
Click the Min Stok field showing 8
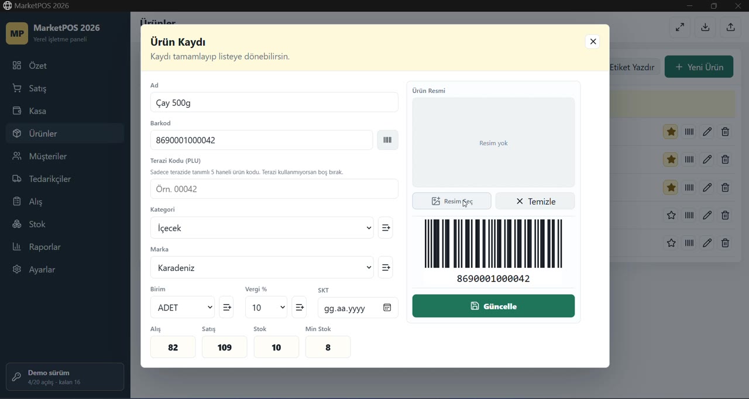point(328,347)
